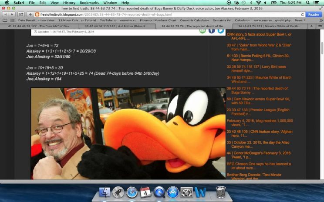
Task: Open the View menu
Action: pos(54,3)
